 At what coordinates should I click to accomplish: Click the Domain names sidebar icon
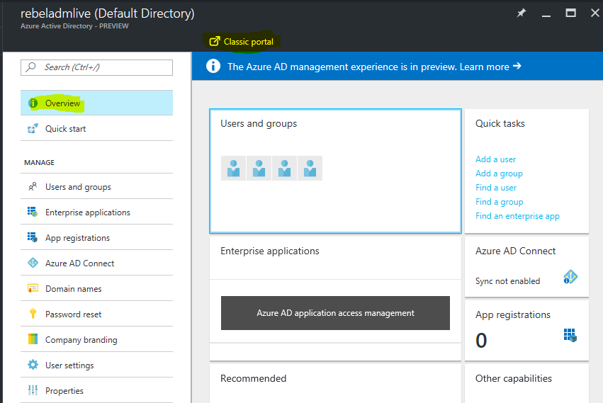33,288
